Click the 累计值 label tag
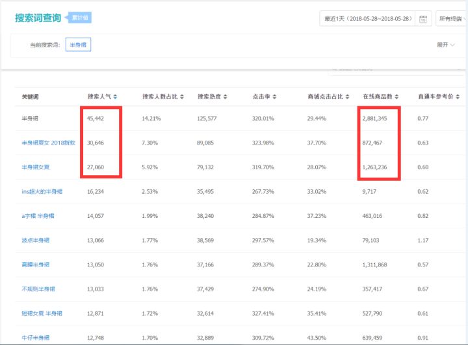The image size is (468, 345). click(81, 18)
